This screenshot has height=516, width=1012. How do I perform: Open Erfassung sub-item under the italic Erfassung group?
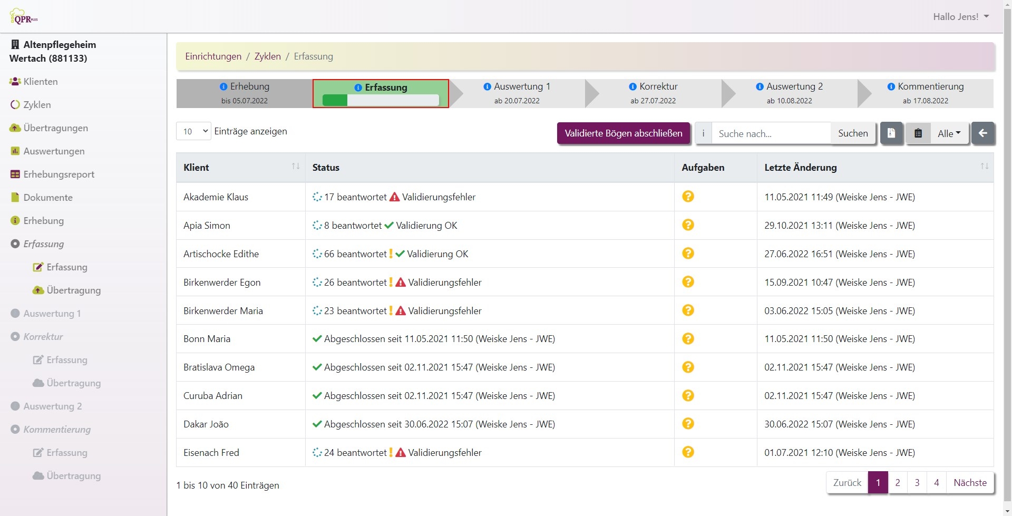(60, 267)
